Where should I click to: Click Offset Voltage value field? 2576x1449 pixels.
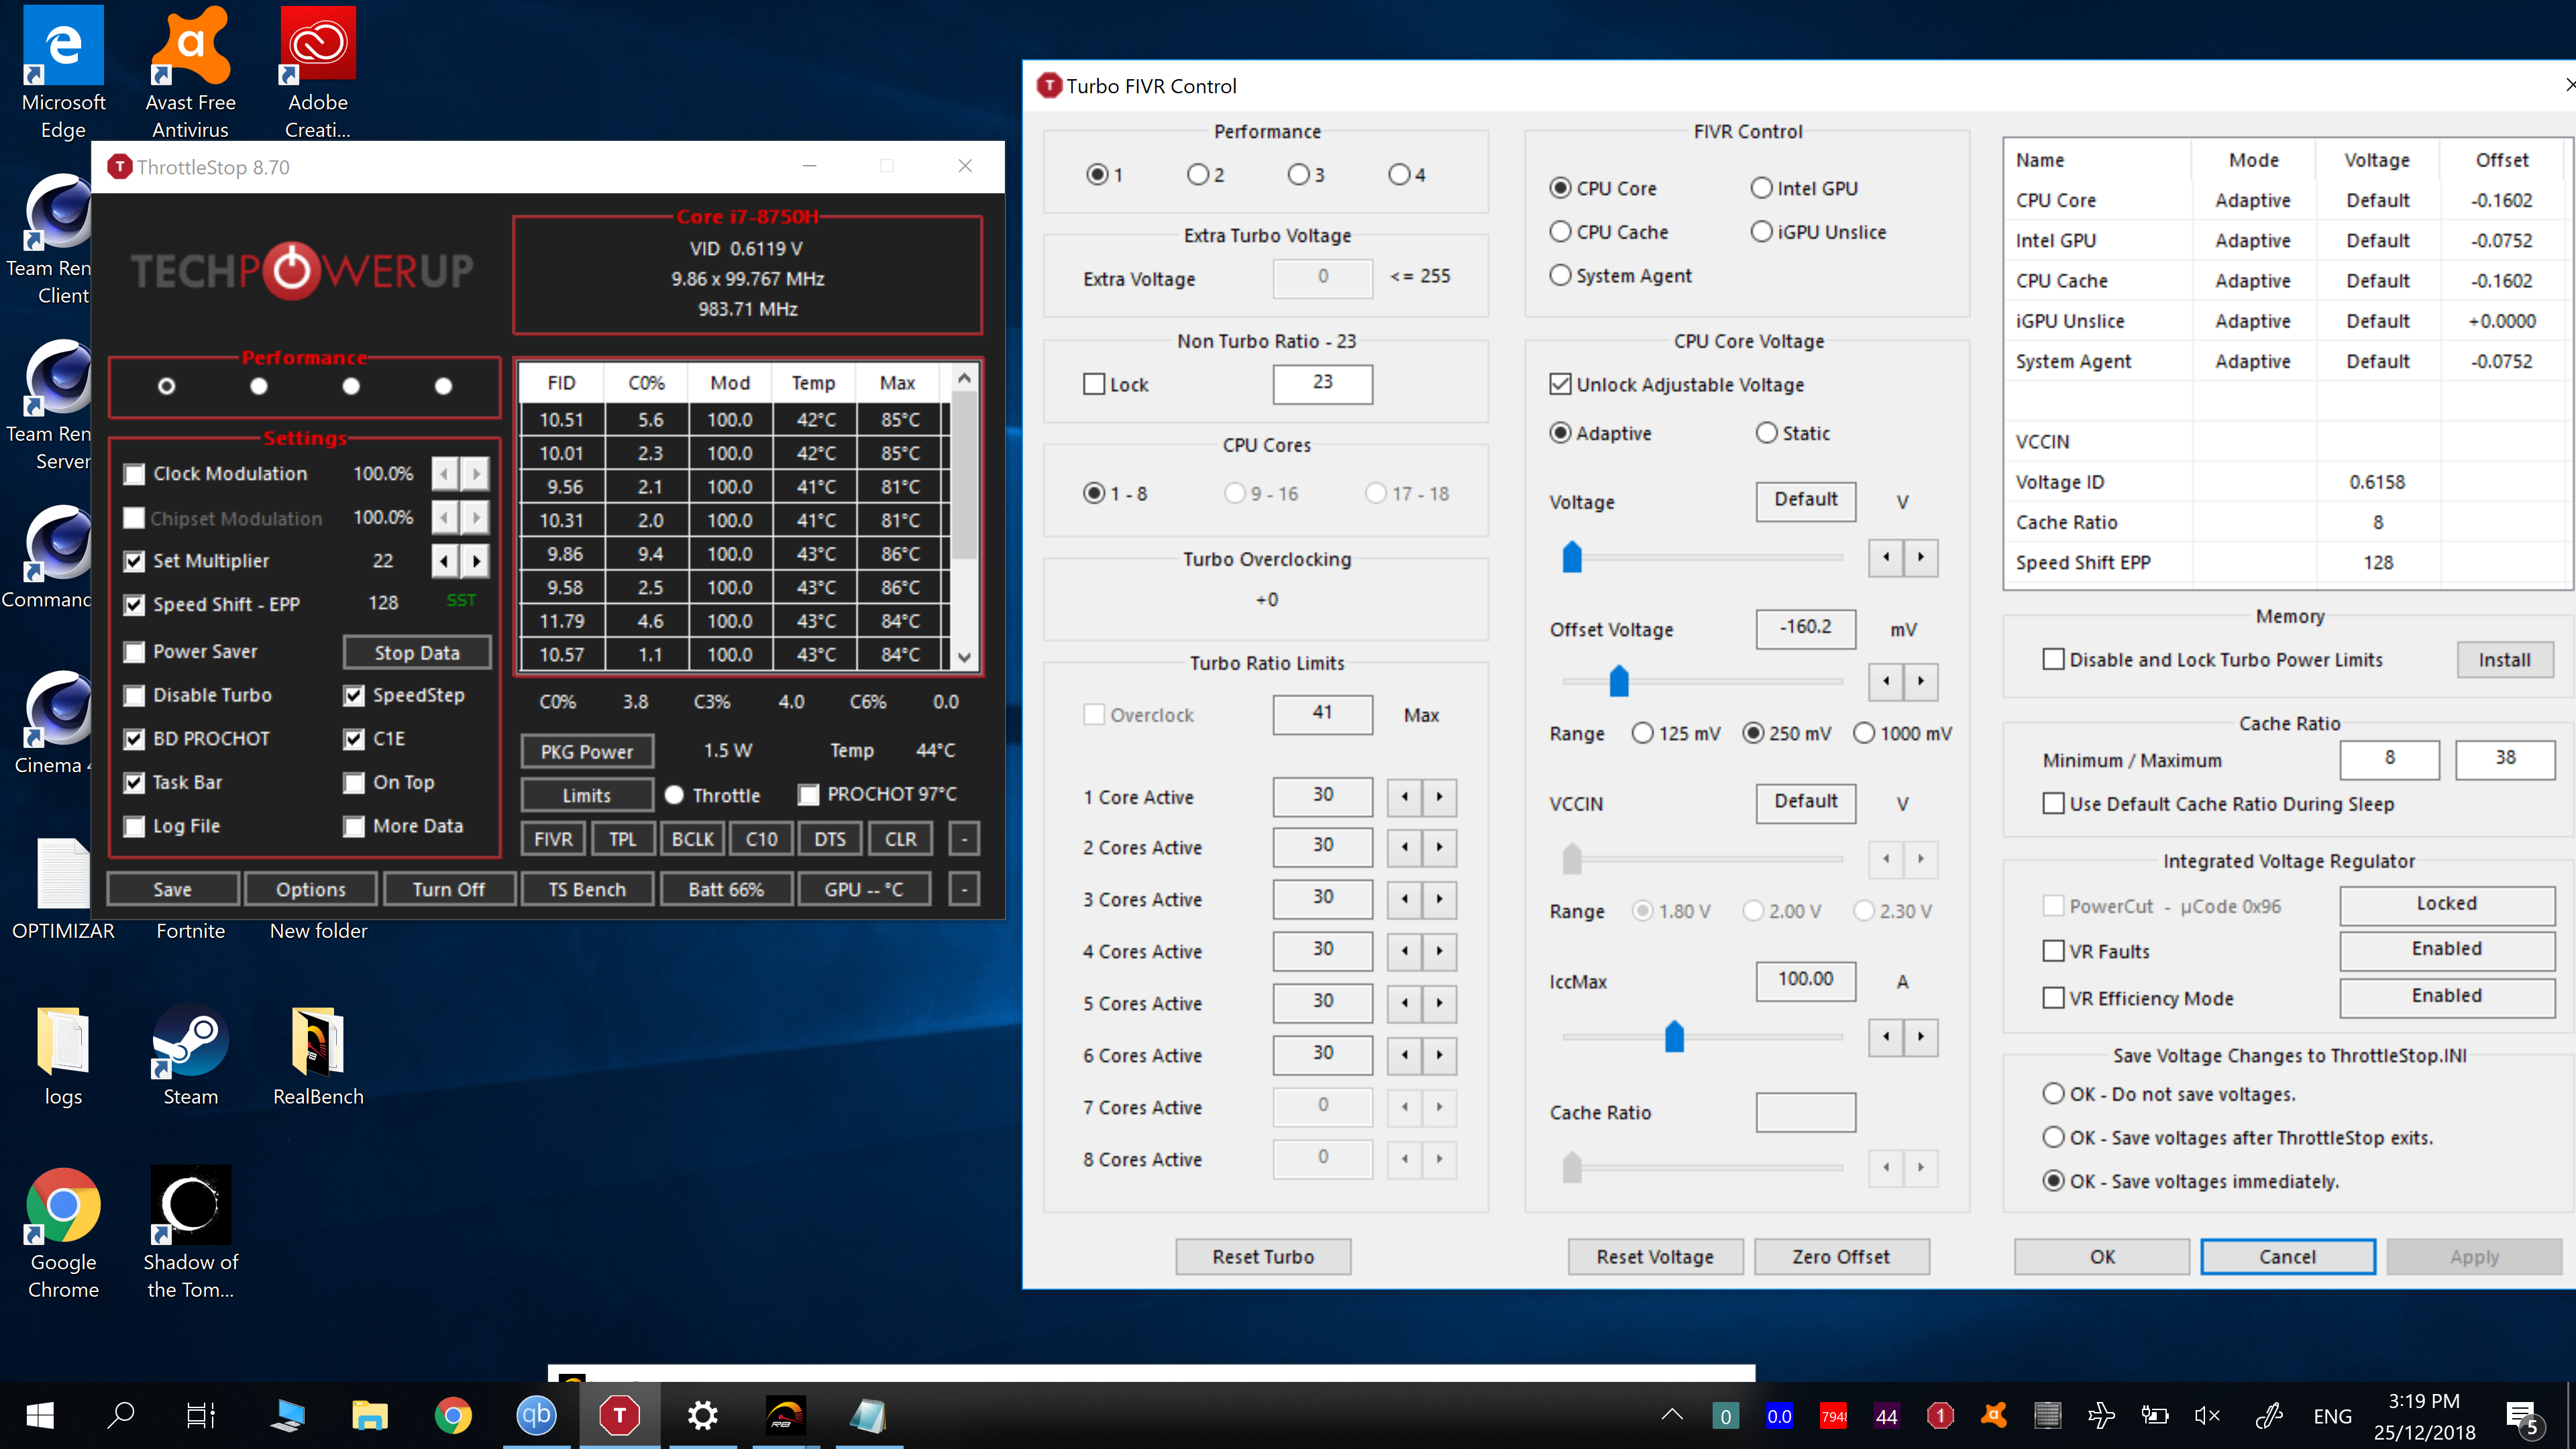tap(1805, 629)
